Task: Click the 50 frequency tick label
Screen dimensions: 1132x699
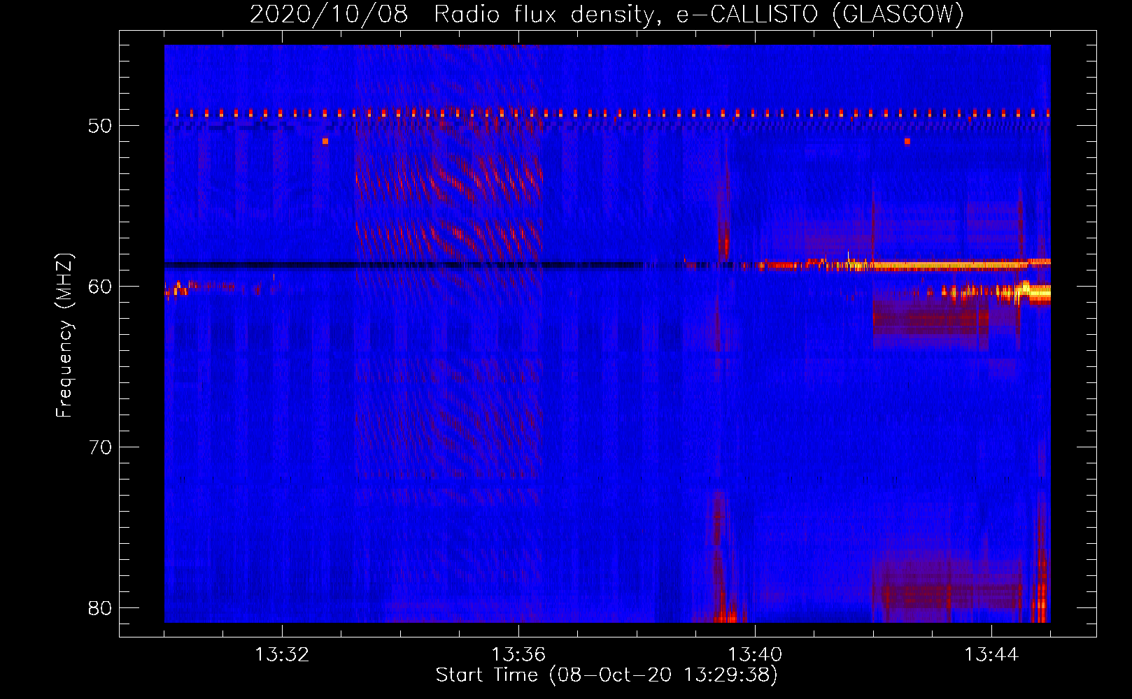Action: [100, 126]
